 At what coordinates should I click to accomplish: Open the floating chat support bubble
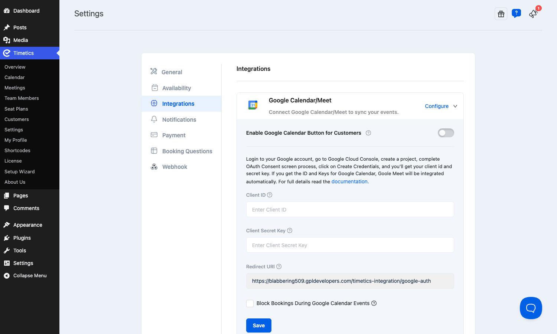click(531, 308)
